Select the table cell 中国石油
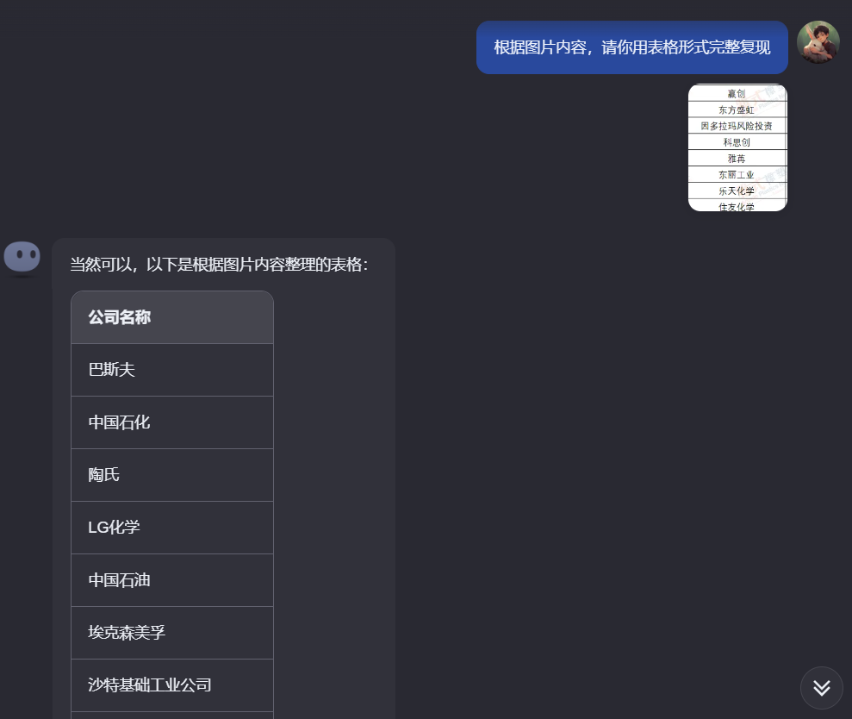Screen dimensions: 852x719 click(x=172, y=580)
